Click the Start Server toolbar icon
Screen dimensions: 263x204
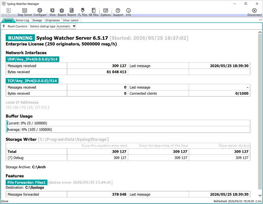tap(9, 11)
